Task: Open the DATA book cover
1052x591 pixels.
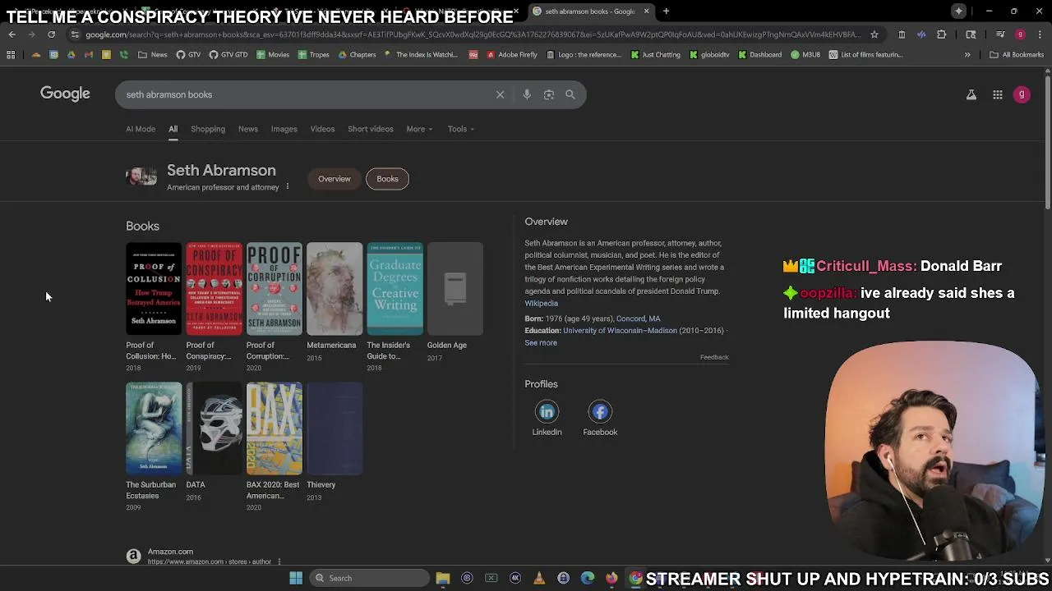Action: [x=214, y=428]
